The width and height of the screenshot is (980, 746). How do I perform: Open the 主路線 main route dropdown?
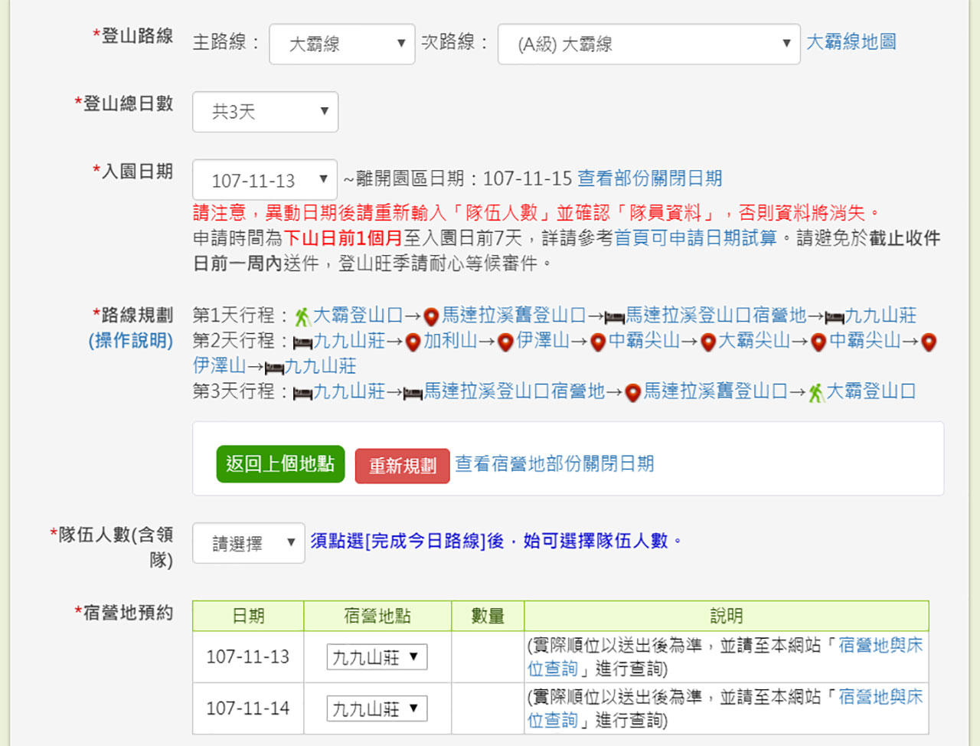(341, 44)
